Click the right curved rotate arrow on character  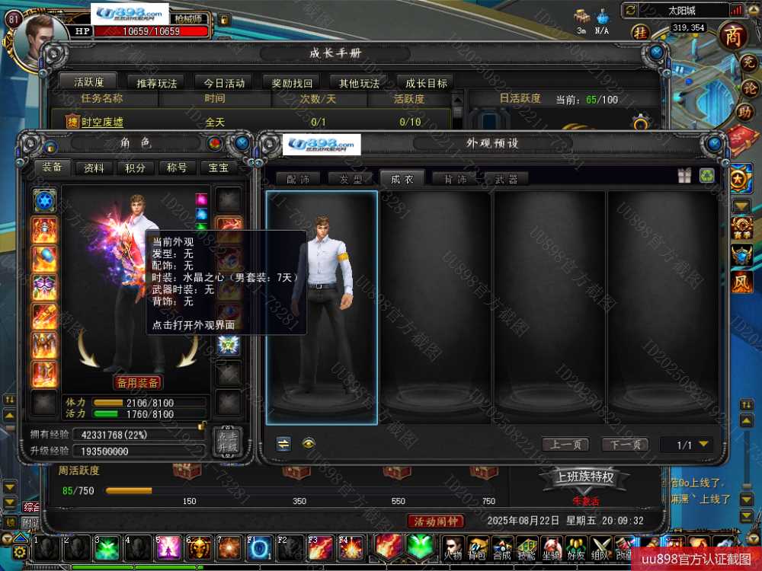tap(187, 349)
